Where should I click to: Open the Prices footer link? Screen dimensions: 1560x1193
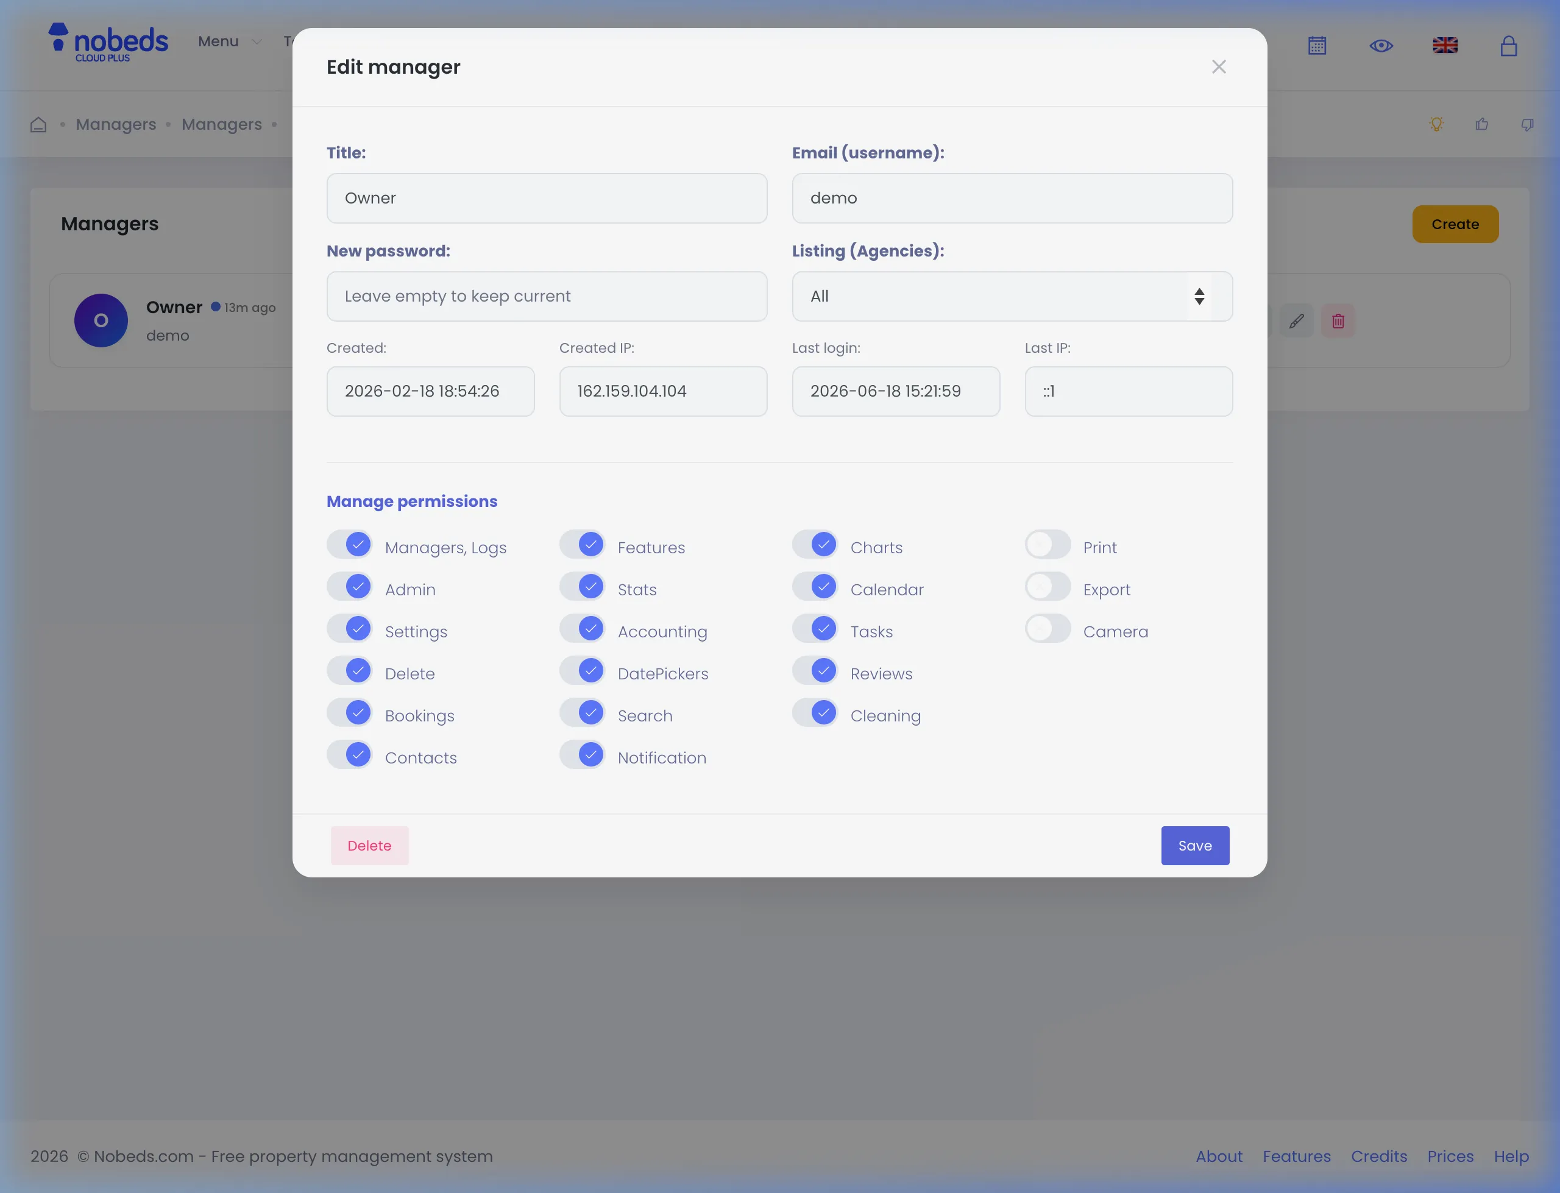point(1450,1156)
